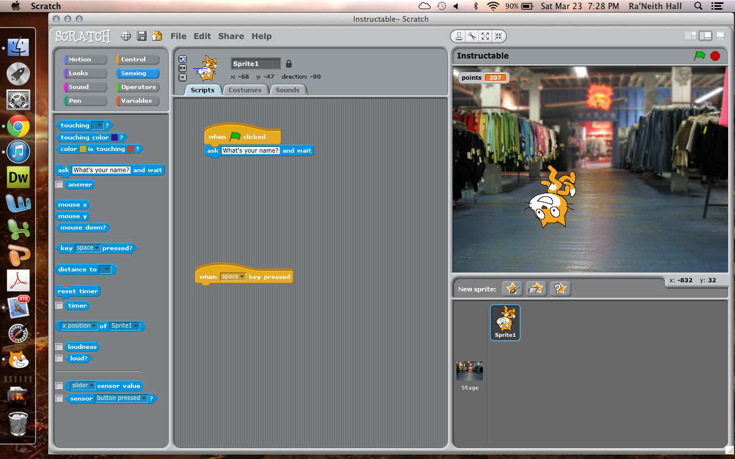This screenshot has width=735, height=459.
Task: Open the Help menu
Action: 261,36
